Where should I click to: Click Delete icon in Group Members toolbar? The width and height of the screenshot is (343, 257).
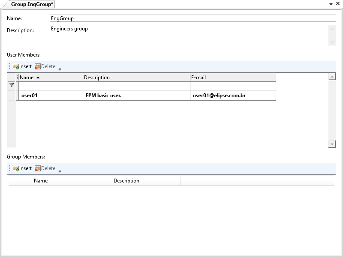pyautogui.click(x=38, y=168)
